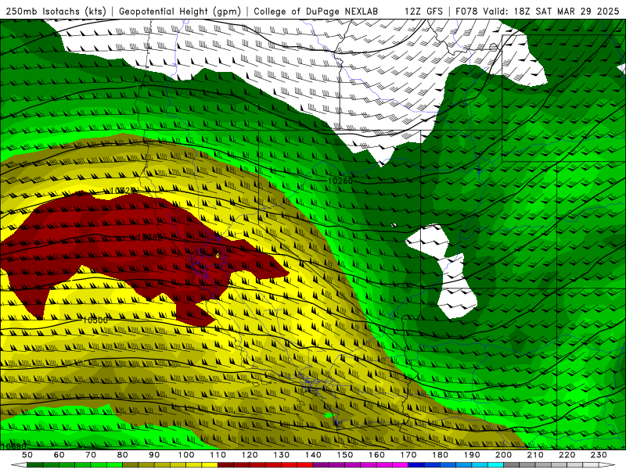Select the 110 colorbar tick label
This screenshot has height=469, width=626.
pyautogui.click(x=218, y=455)
